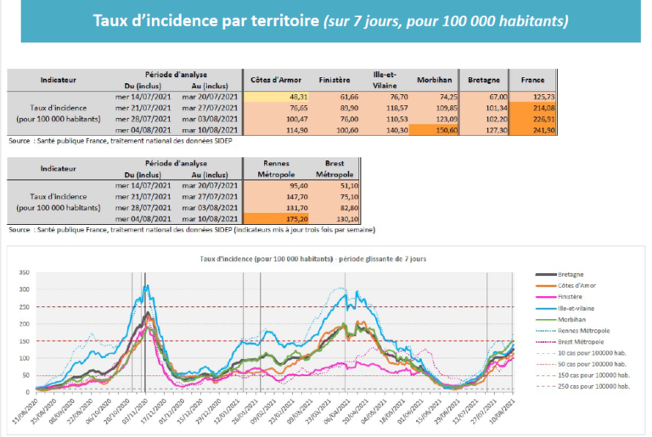This screenshot has height=437, width=652.
Task: Select the Côtes d'Armor orange legend entry
Action: coord(565,286)
